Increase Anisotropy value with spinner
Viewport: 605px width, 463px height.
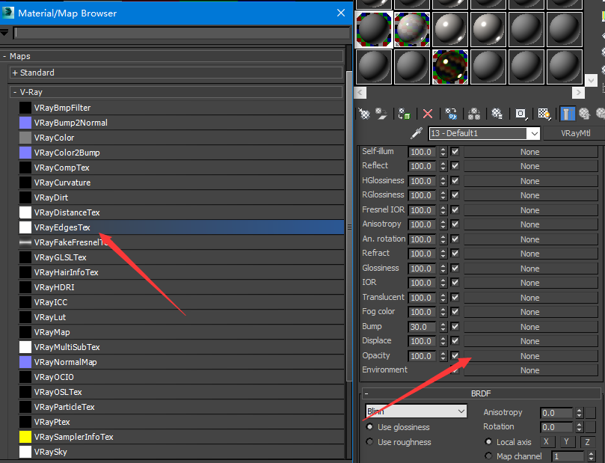click(x=579, y=410)
